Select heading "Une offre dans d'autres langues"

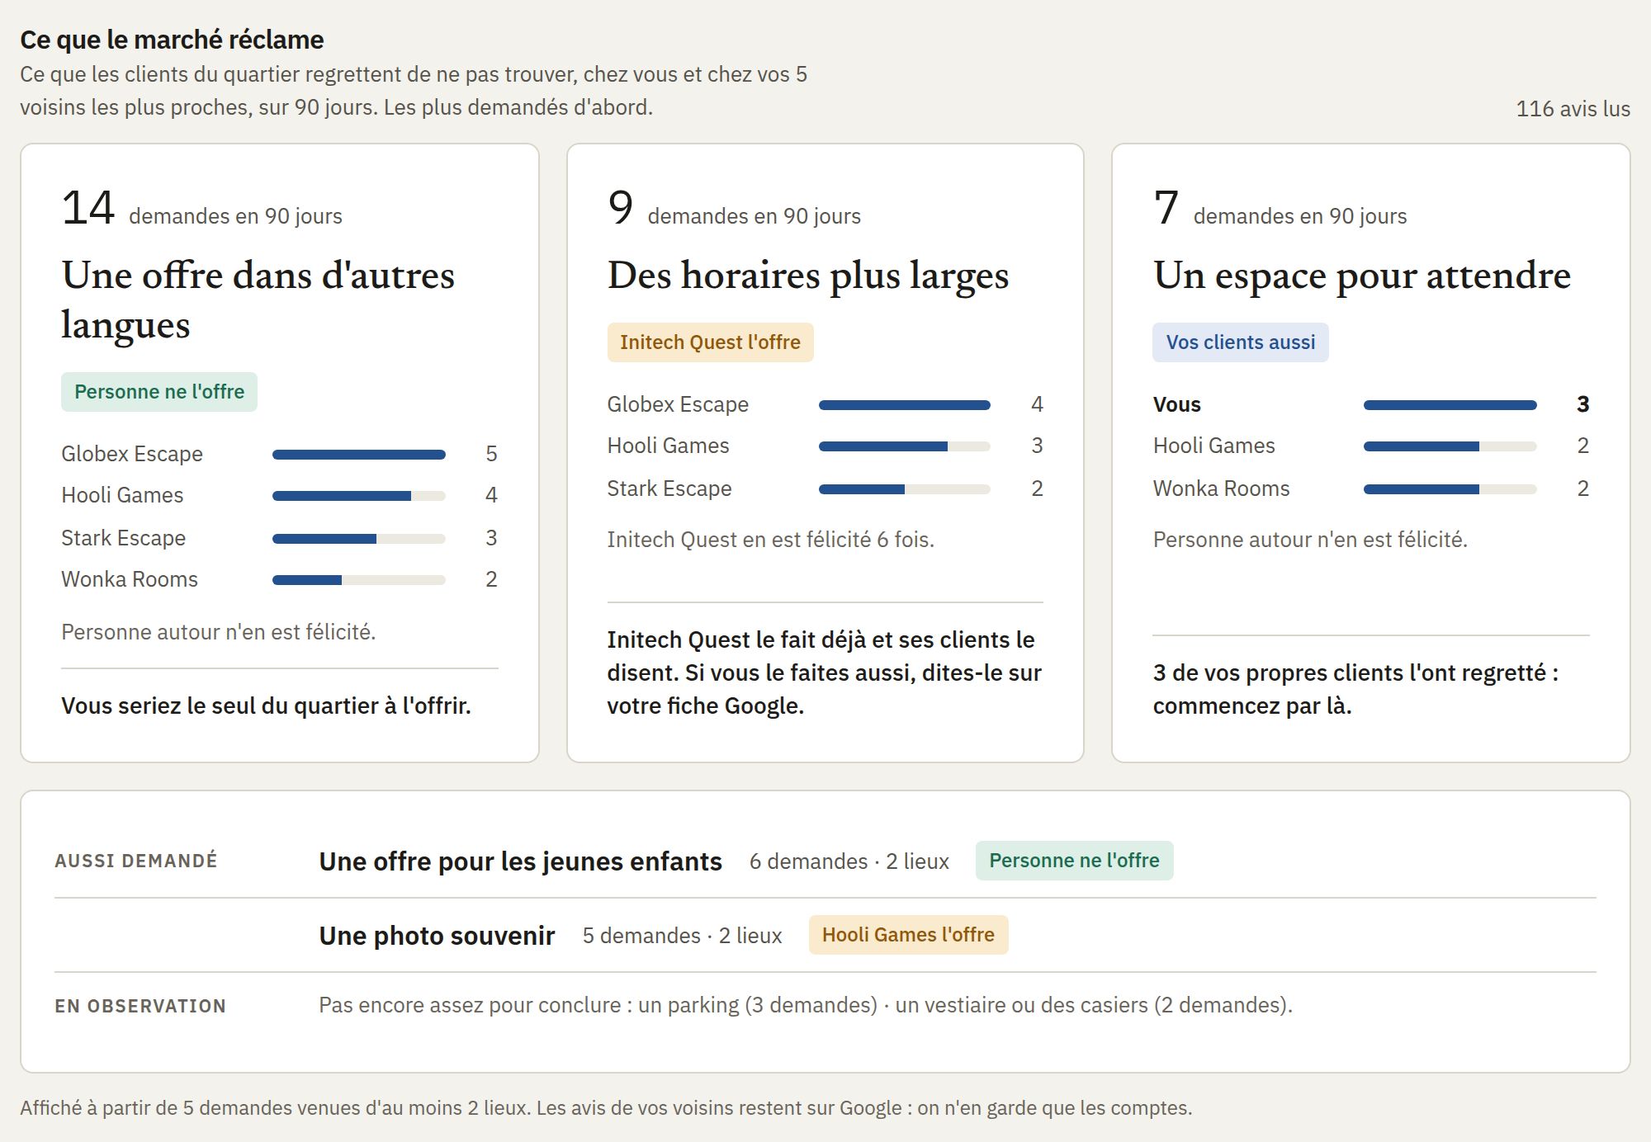click(258, 300)
